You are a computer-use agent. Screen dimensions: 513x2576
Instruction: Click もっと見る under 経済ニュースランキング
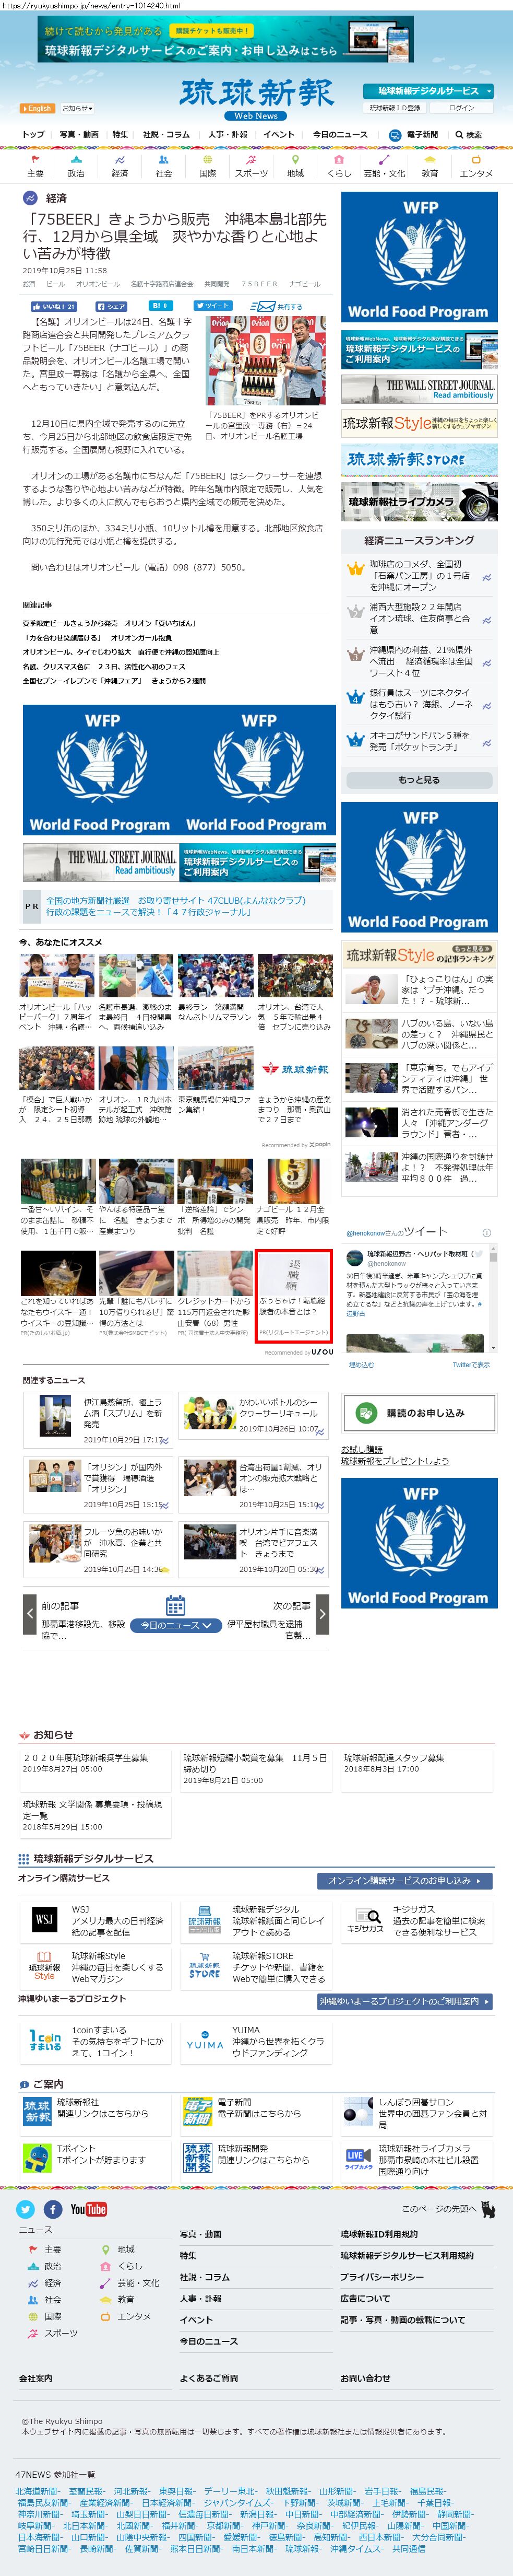(x=418, y=779)
